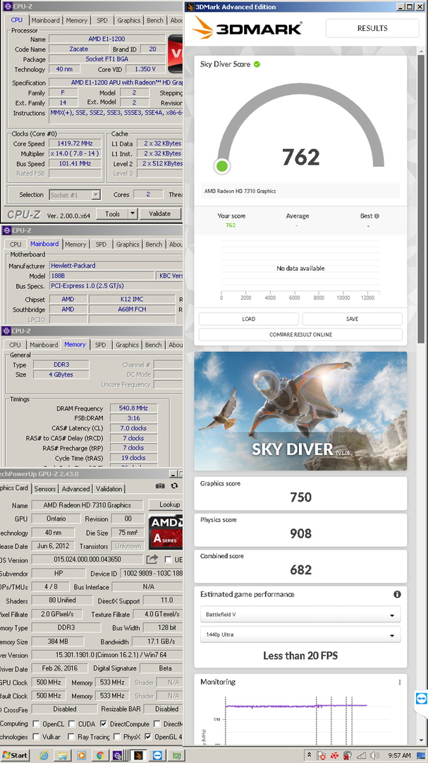428x763 pixels.
Task: Toggle the Ray Tracing checkbox in GPU-Z
Action: (x=72, y=737)
